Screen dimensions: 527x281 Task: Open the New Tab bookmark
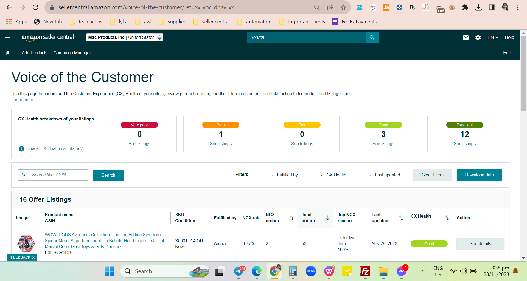(48, 22)
